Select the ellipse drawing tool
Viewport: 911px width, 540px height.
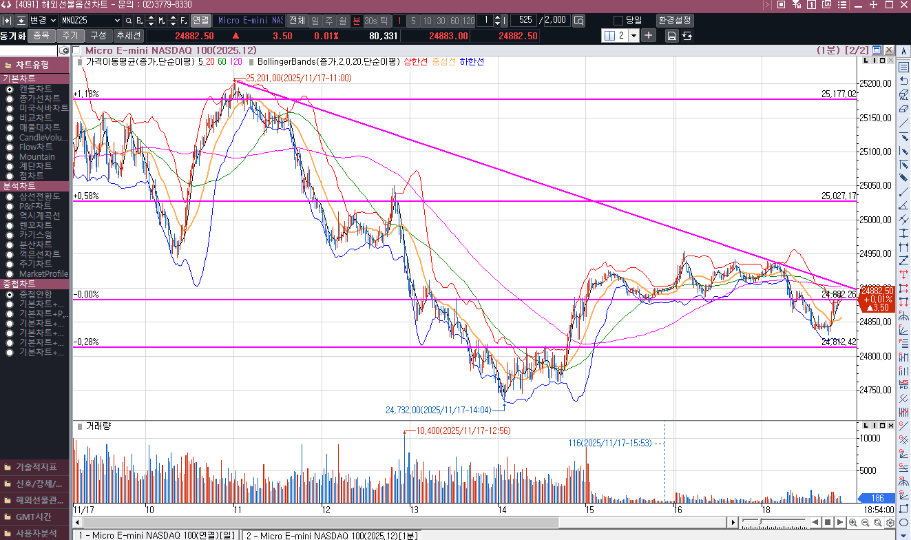(x=903, y=522)
